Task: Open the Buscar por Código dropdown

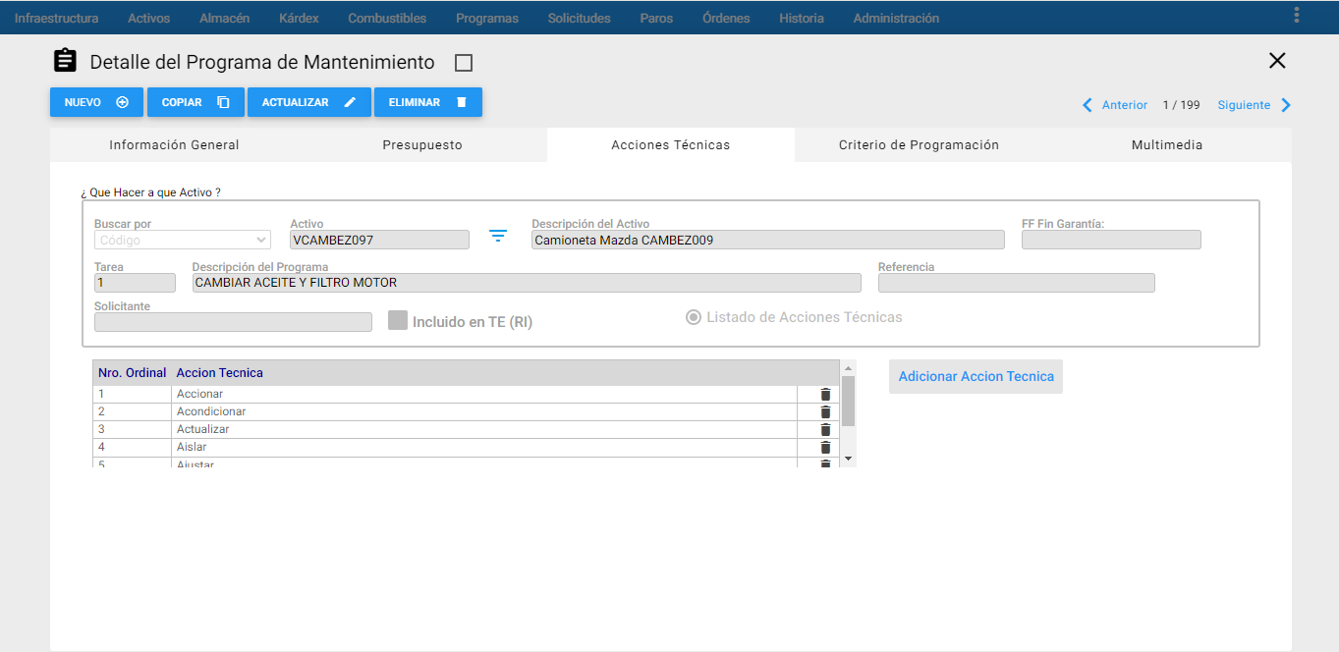Action: coord(183,240)
